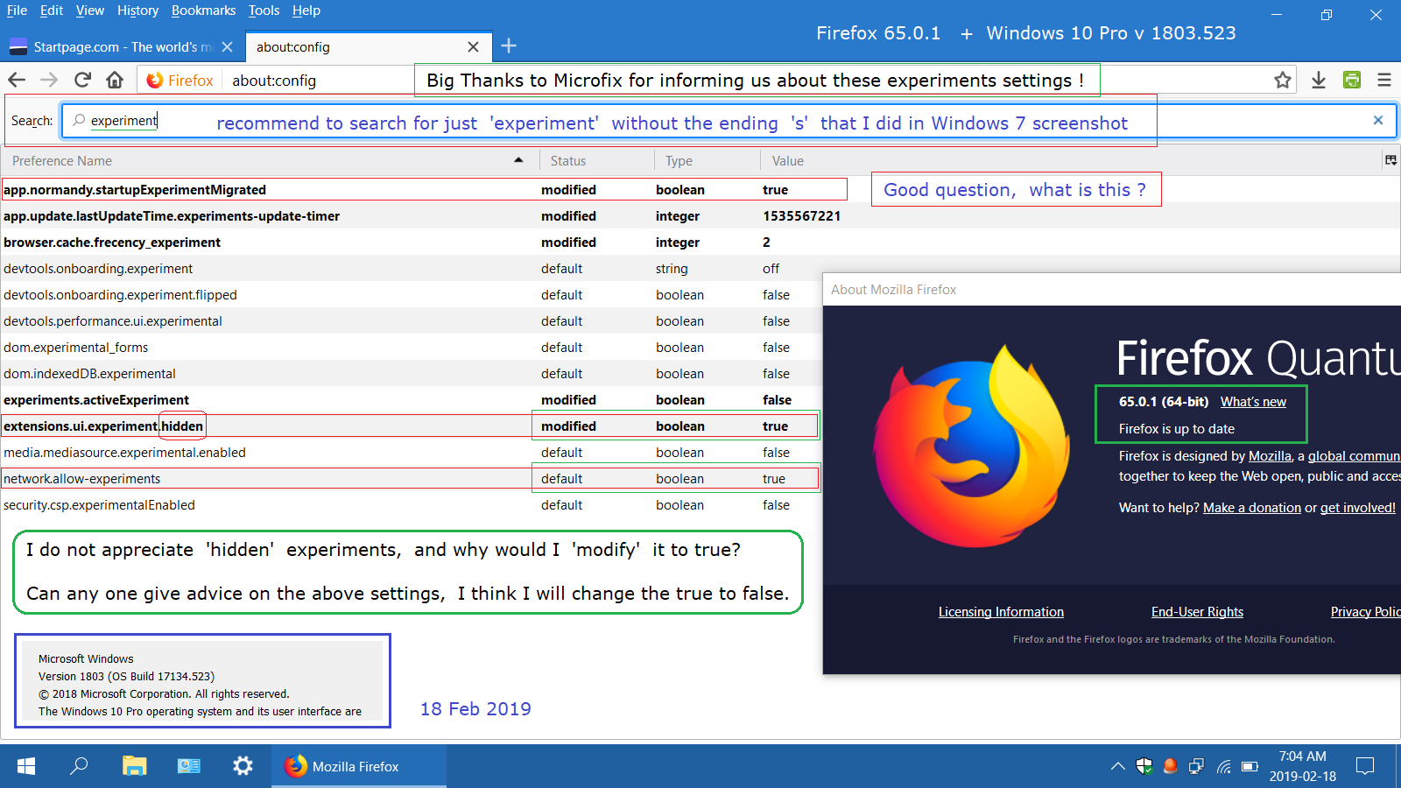Open End-User Rights link

tap(1197, 612)
